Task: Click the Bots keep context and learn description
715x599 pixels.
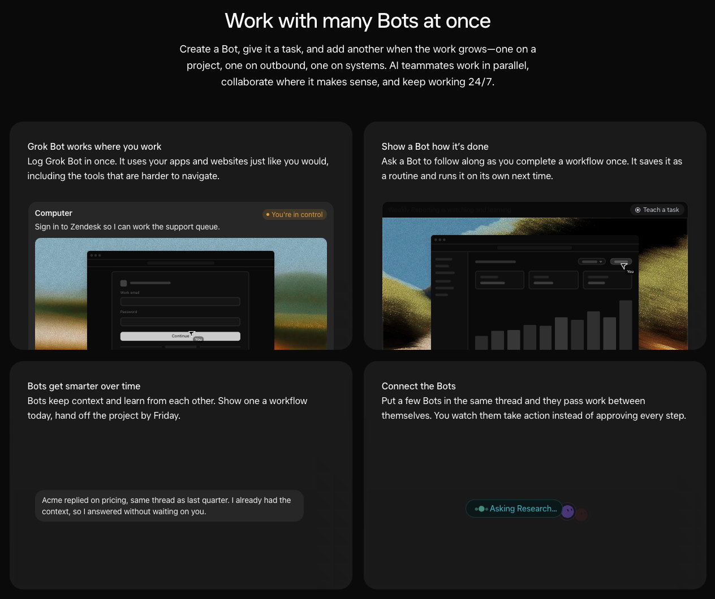Action: [x=167, y=408]
